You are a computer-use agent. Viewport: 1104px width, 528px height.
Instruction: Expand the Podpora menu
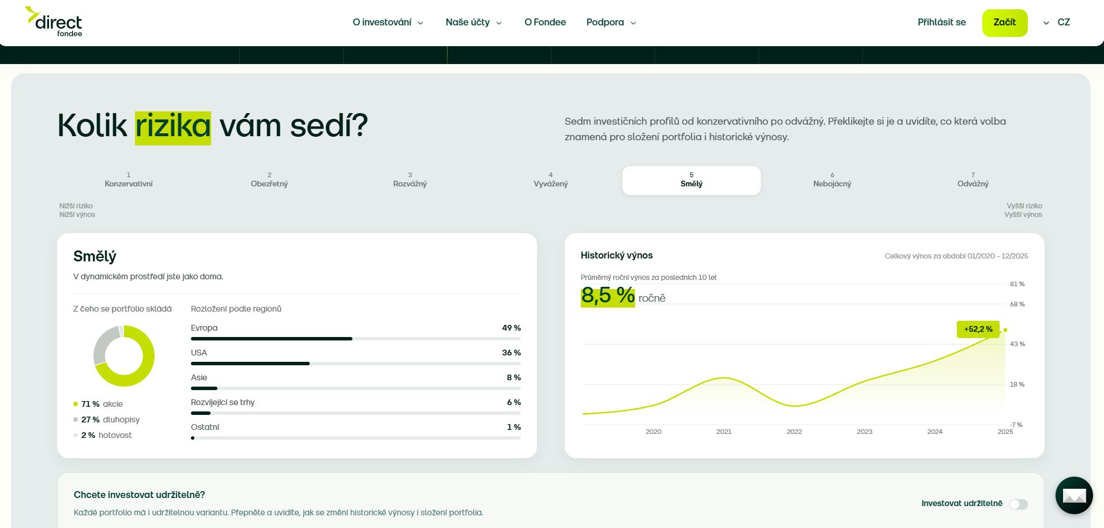coord(611,23)
